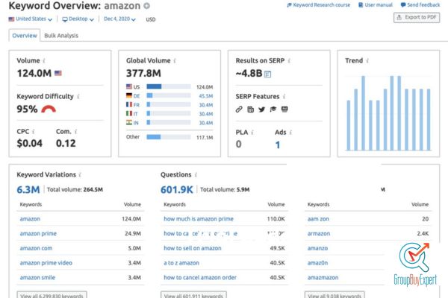Open question 'how much is amazon prime'
Screen dimensions: 448x298
[x=199, y=219]
